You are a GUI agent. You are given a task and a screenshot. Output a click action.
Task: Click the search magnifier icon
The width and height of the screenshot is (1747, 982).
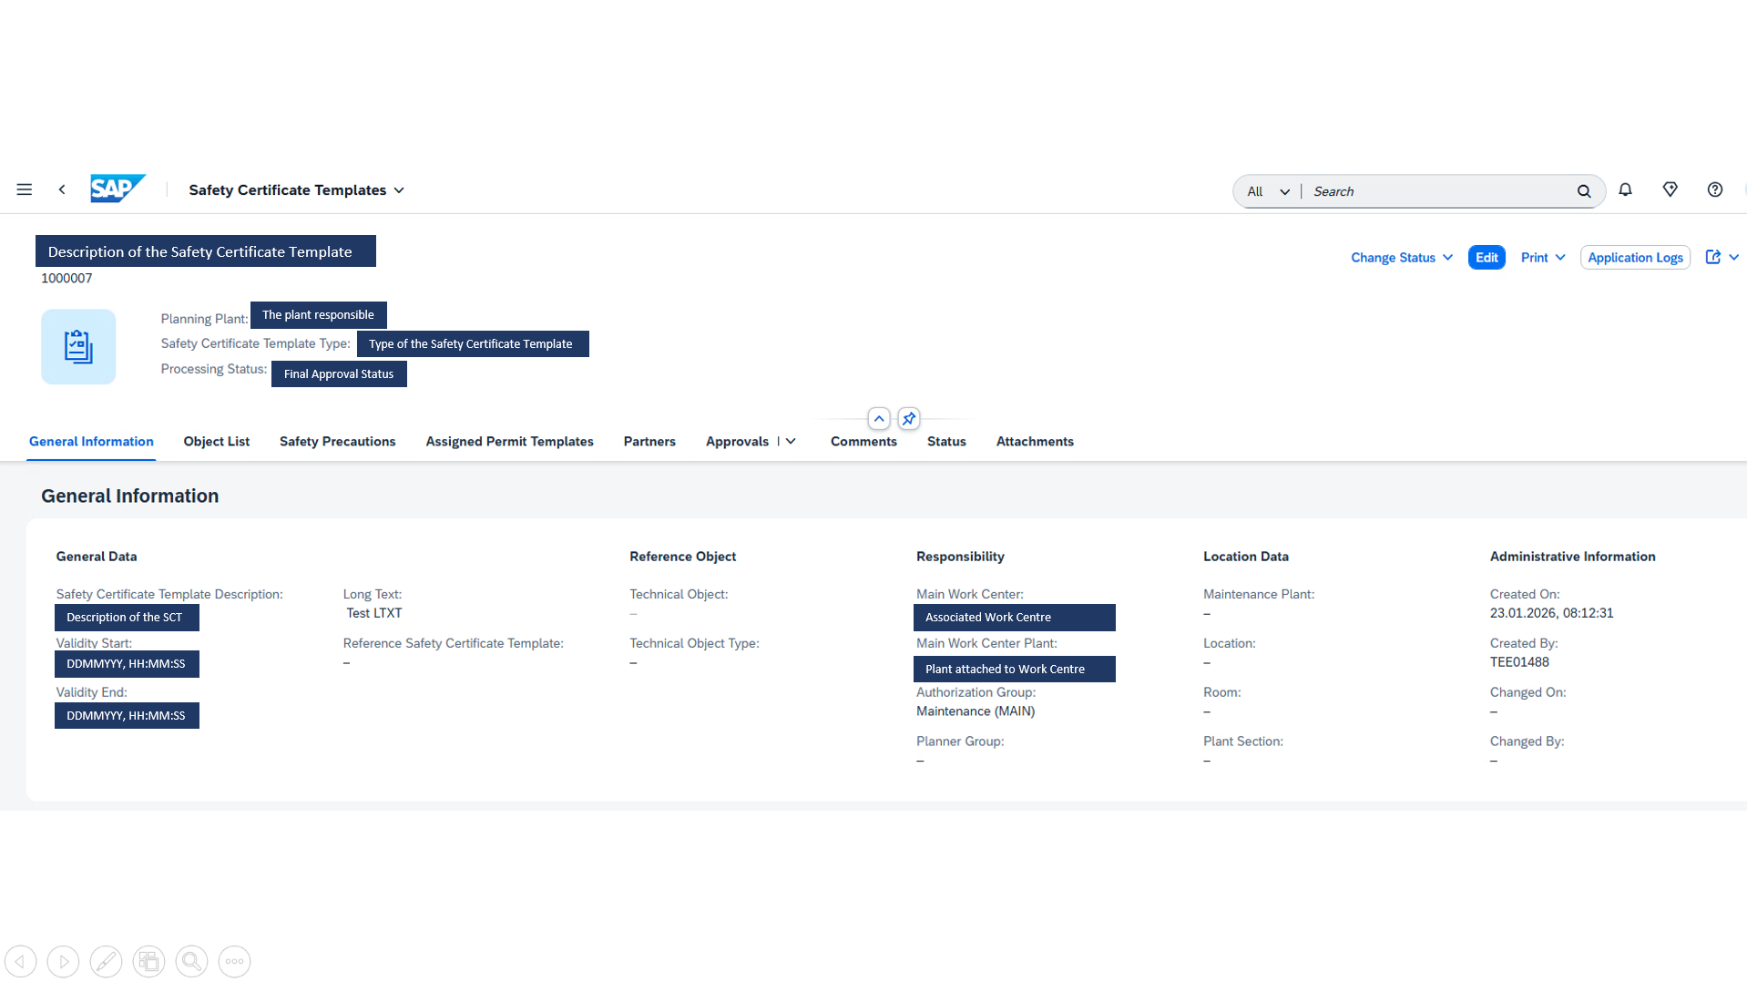click(1584, 191)
